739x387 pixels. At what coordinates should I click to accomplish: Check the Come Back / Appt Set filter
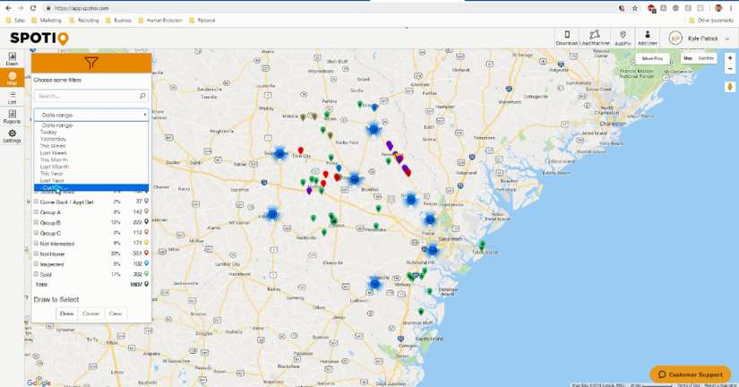click(37, 202)
